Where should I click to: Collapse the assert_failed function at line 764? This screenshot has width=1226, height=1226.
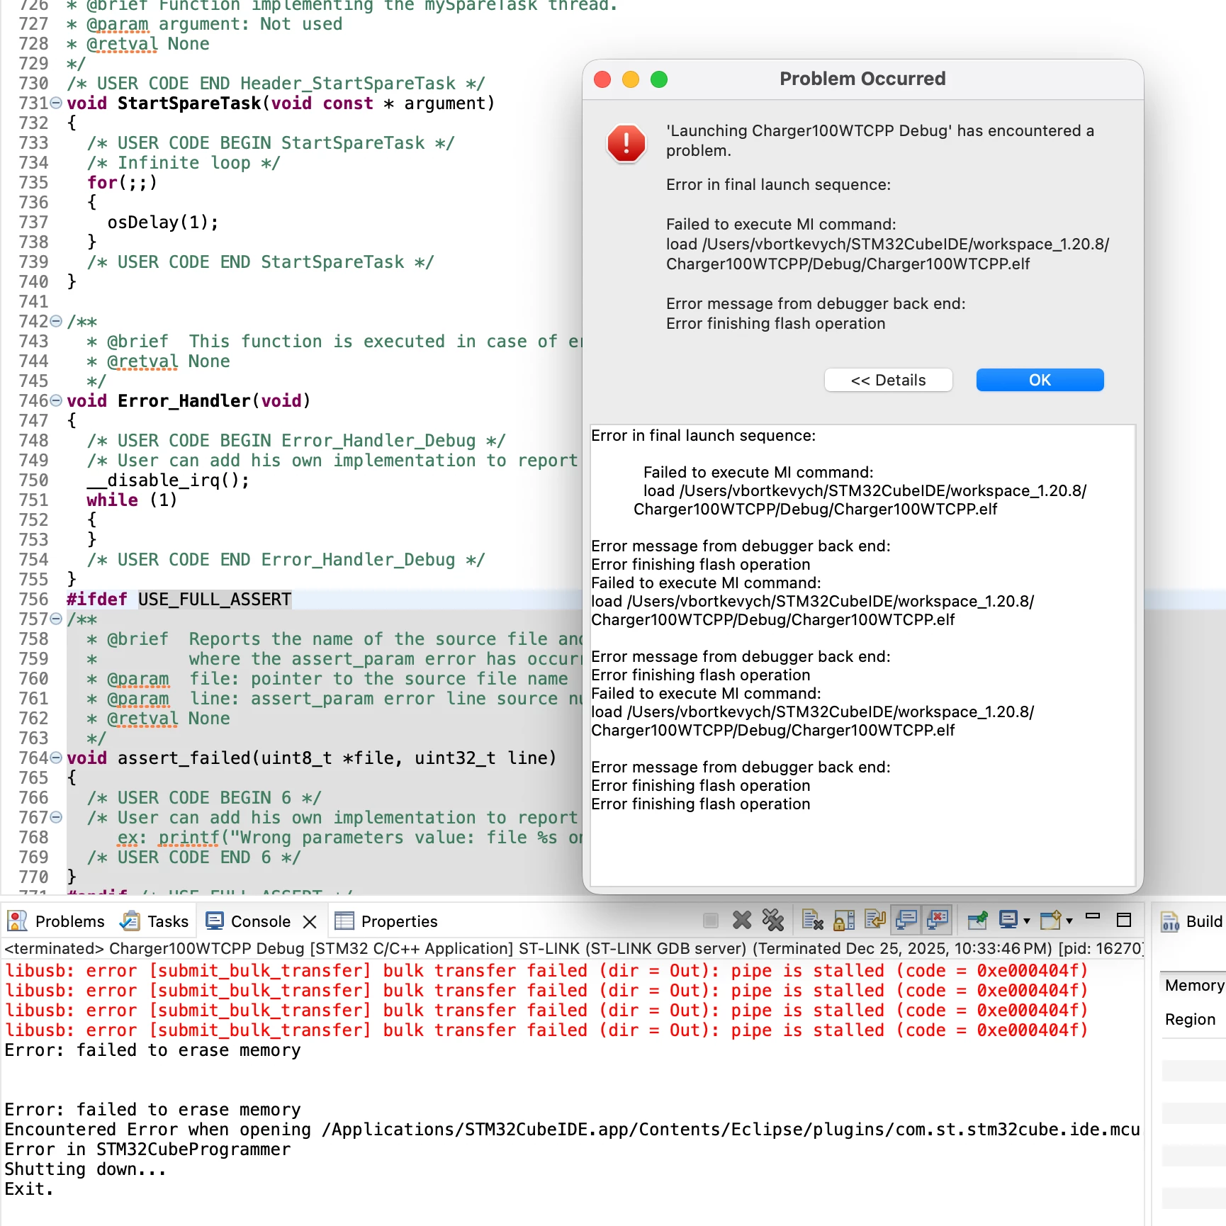(56, 758)
